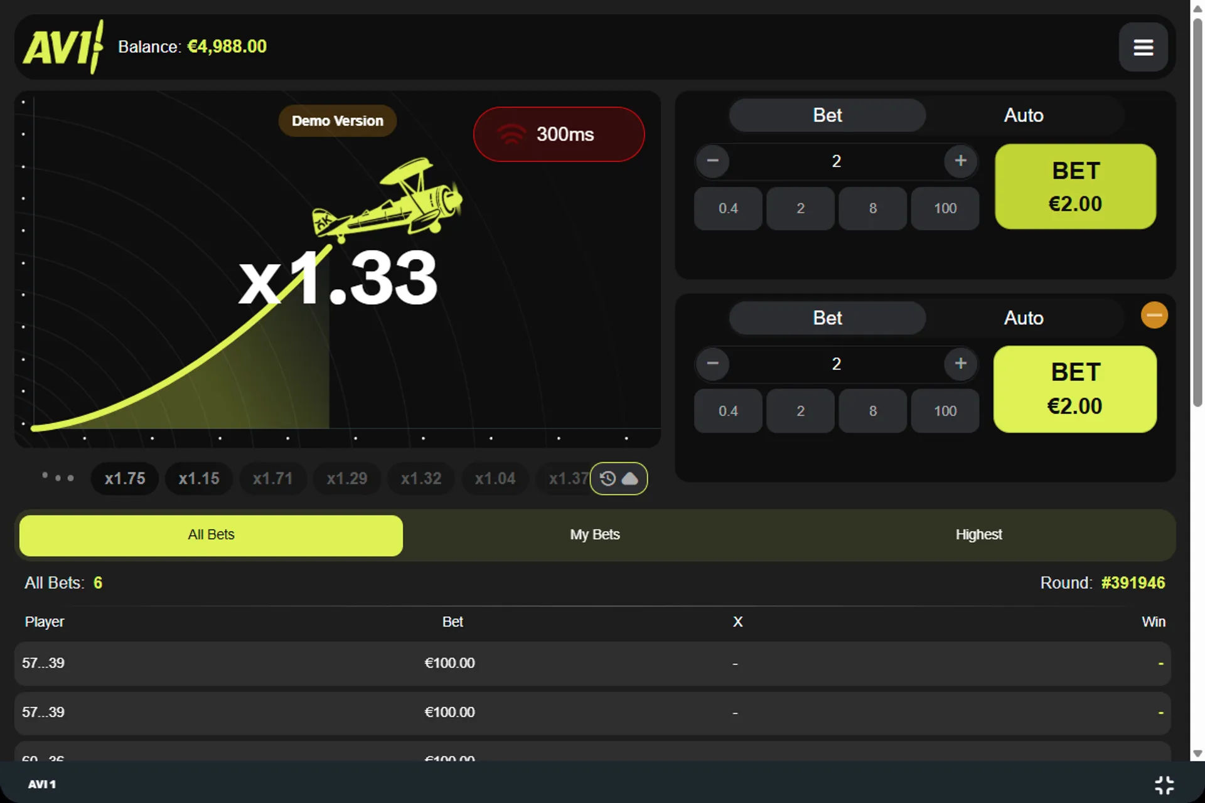Click the AVI 1 label in bottom bar

tap(42, 784)
